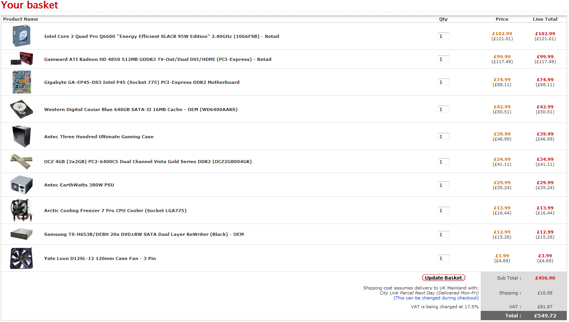Open the Antec EarthWatts PSU image
This screenshot has height=322, width=569.
[x=22, y=185]
